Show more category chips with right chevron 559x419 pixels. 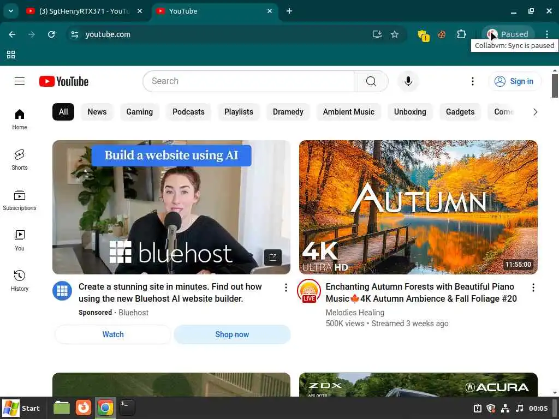point(535,112)
